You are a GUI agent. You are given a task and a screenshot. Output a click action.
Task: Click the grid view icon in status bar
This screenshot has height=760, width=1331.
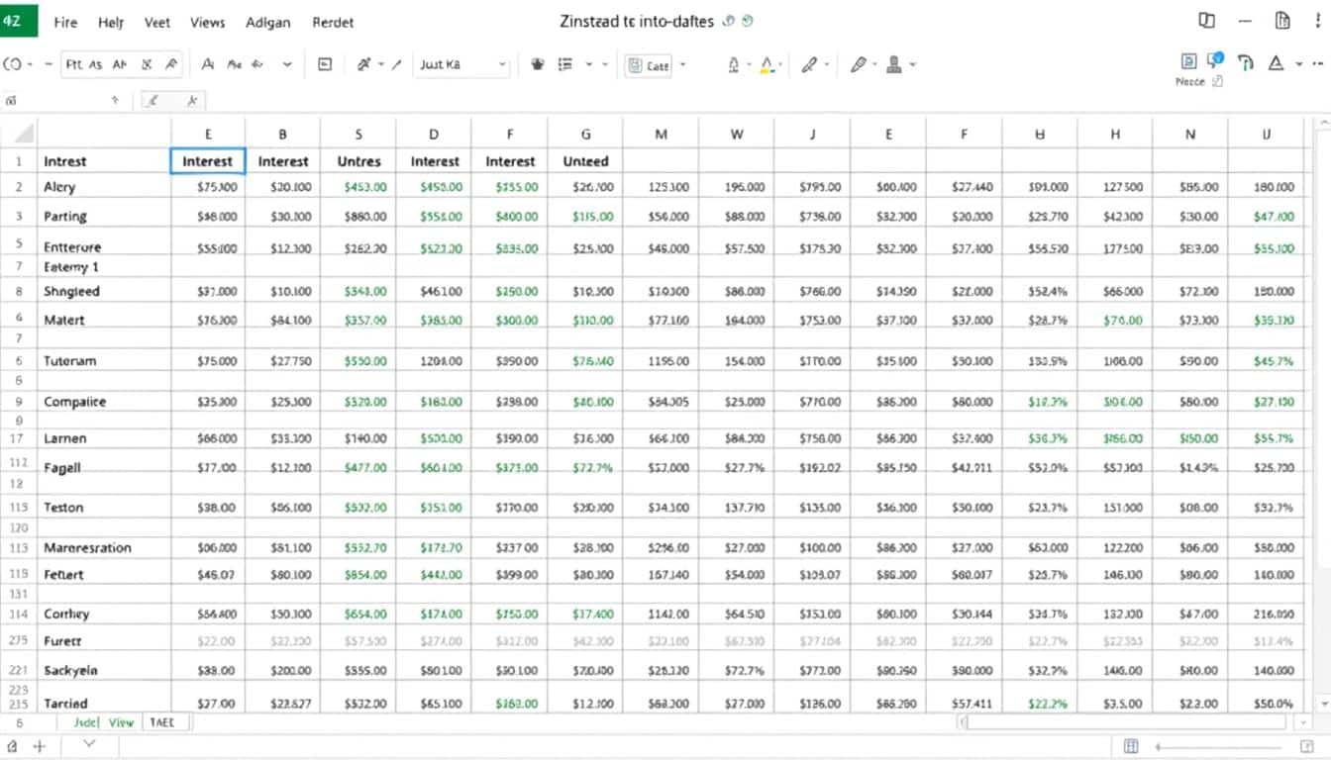tap(1131, 746)
